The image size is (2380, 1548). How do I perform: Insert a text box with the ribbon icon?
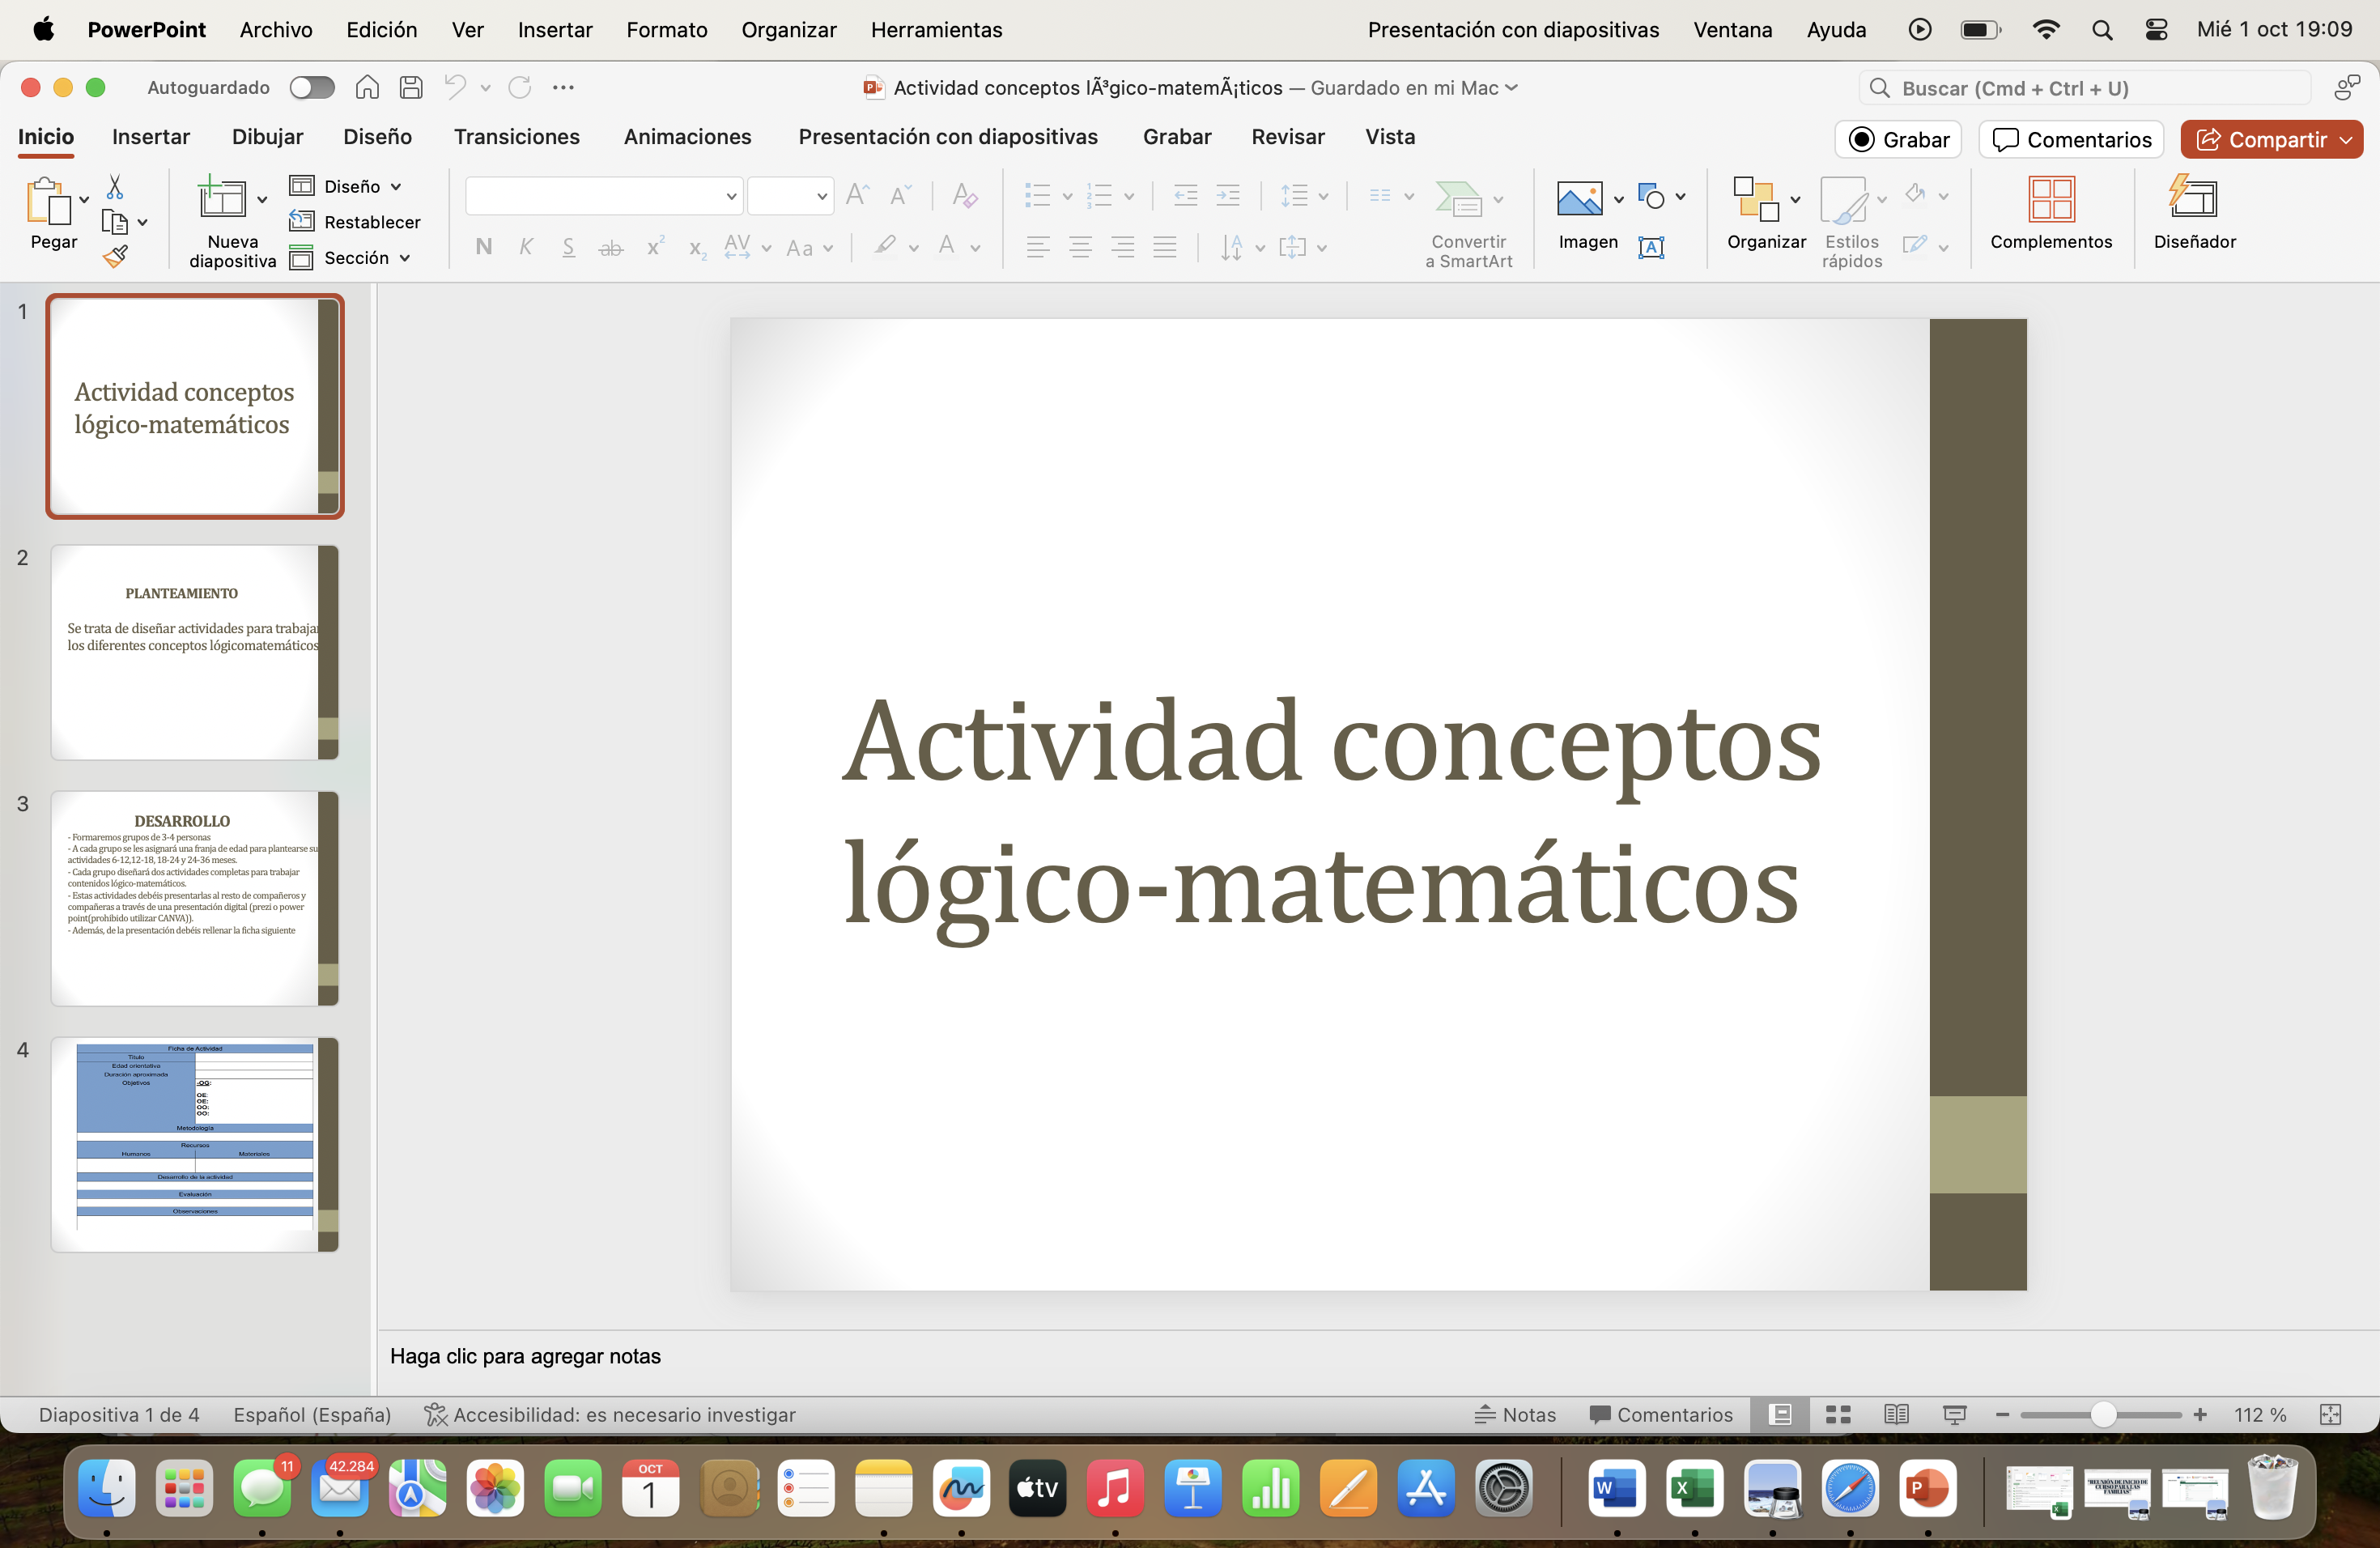[1651, 247]
